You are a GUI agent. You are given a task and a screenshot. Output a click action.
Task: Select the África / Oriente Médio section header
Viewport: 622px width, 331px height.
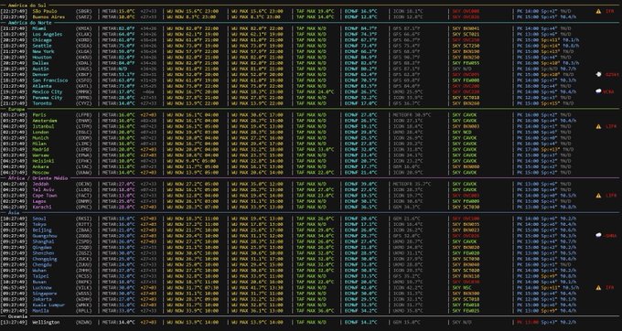pyautogui.click(x=38, y=178)
